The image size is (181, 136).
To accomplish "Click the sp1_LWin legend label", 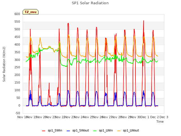I will 106,131.
